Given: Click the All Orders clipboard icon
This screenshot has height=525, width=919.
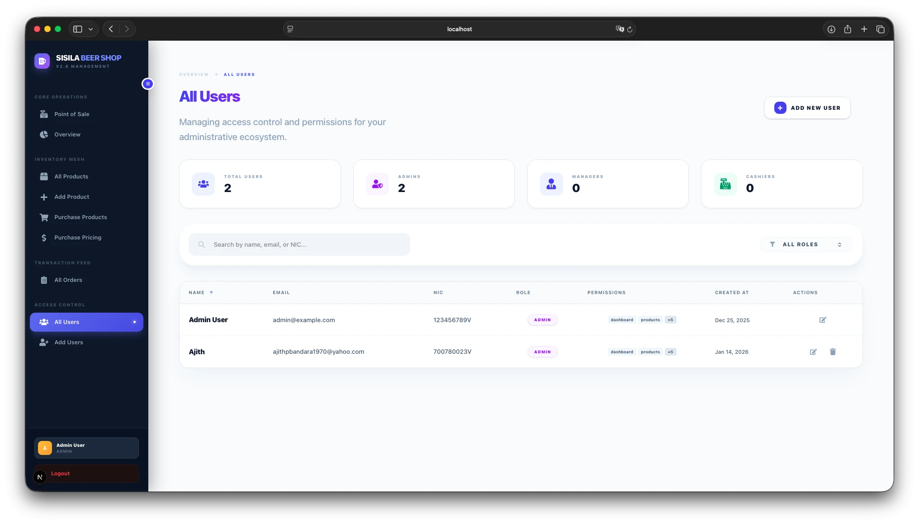Looking at the screenshot, I should pyautogui.click(x=44, y=280).
